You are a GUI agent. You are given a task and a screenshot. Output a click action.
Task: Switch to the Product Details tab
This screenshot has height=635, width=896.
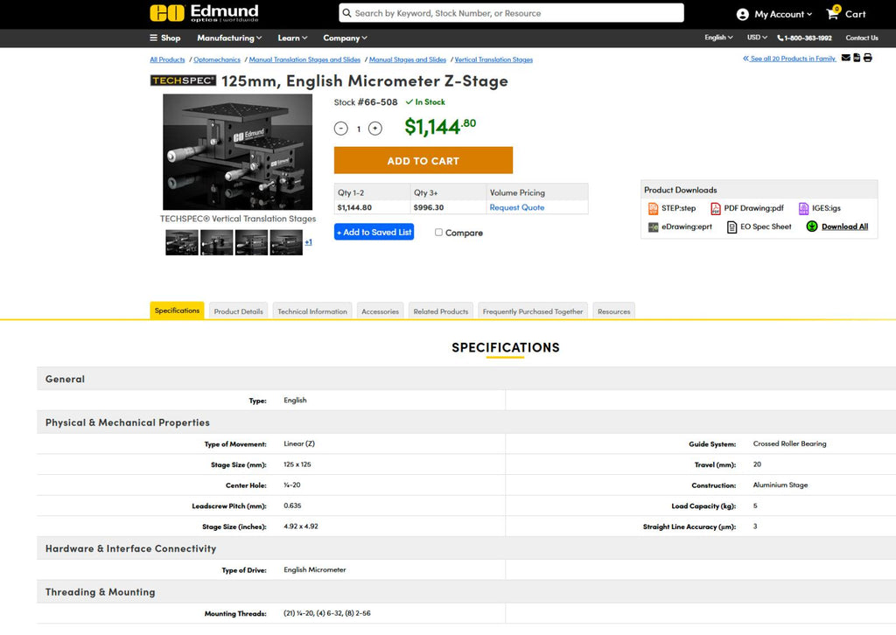238,311
